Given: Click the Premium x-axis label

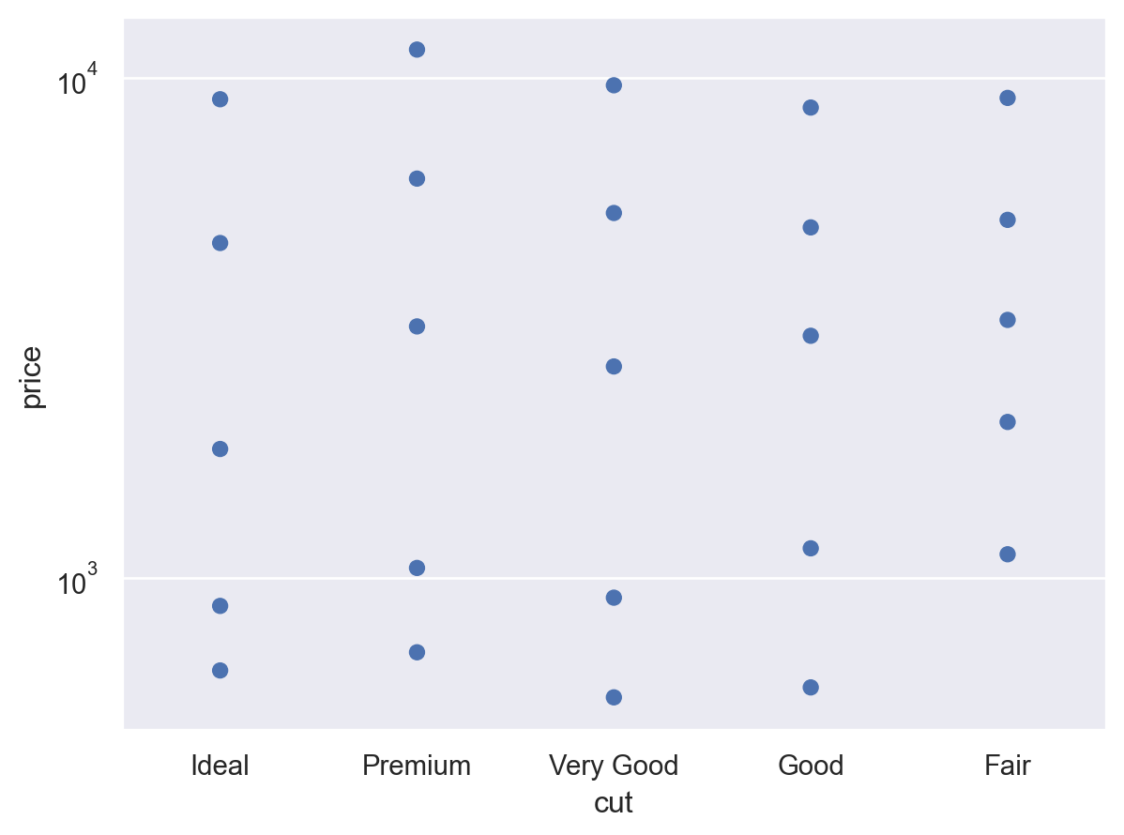Looking at the screenshot, I should [x=417, y=766].
